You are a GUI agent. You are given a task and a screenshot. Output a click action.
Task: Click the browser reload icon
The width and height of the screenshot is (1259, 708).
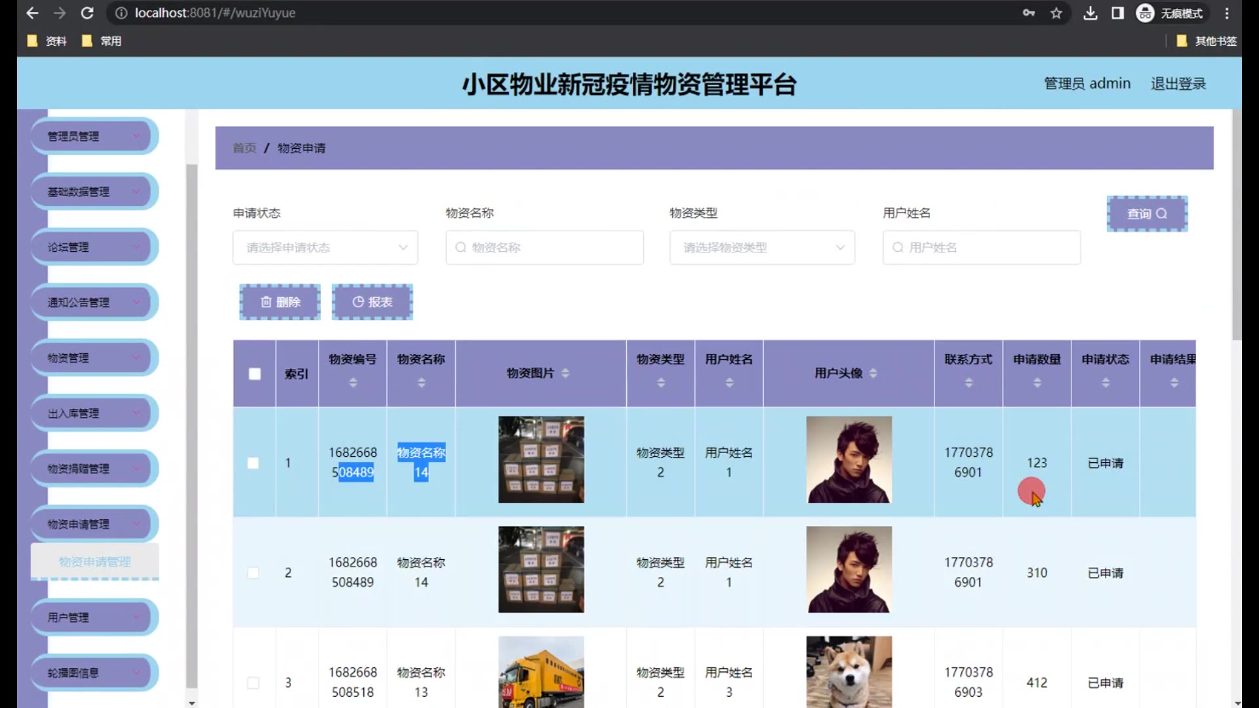(x=87, y=13)
